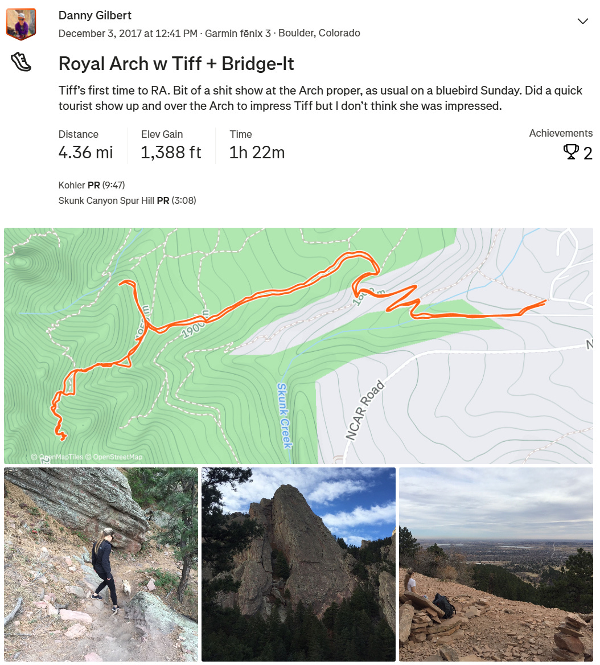600x665 pixels.
Task: Open Danny Gilbert's profile name link
Action: pos(94,15)
